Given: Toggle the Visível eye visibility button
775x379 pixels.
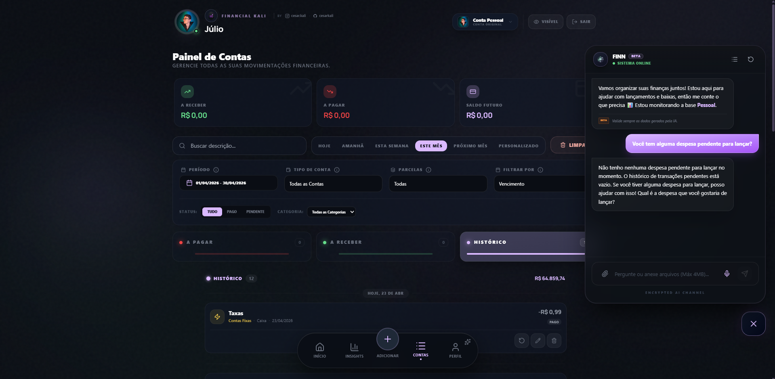Looking at the screenshot, I should [x=545, y=22].
